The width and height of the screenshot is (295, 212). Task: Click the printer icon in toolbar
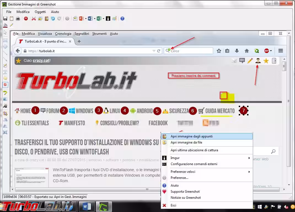(x=18, y=18)
